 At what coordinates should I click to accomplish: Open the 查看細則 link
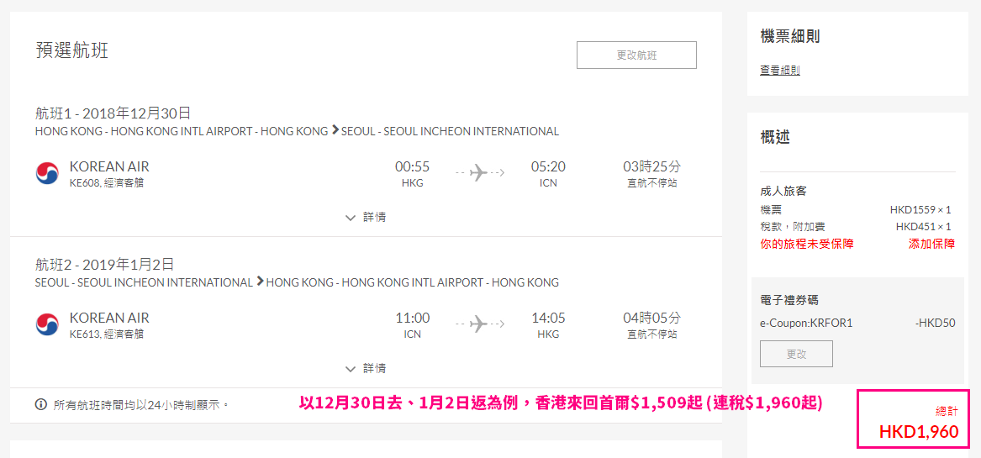pos(779,71)
